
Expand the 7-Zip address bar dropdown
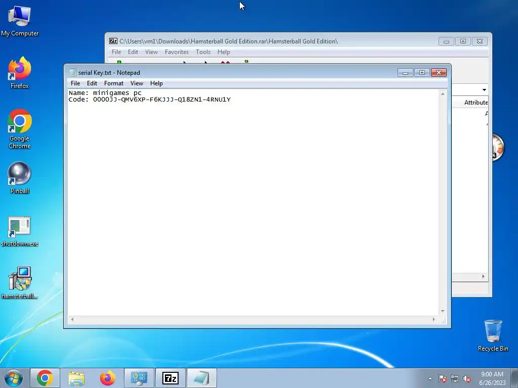[484, 90]
